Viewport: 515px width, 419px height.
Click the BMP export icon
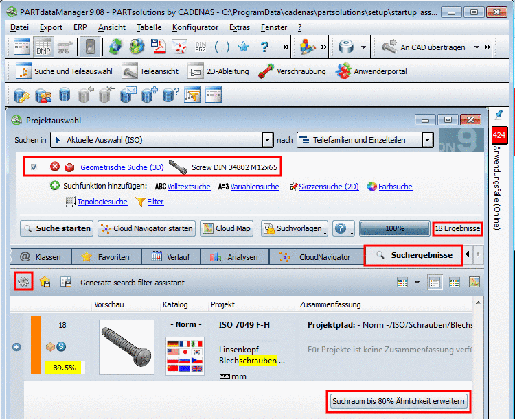tap(43, 47)
